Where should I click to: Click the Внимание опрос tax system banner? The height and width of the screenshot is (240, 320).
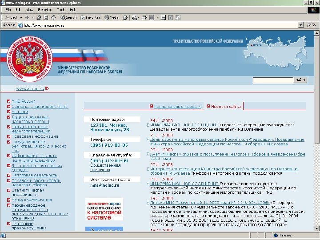click(x=104, y=209)
